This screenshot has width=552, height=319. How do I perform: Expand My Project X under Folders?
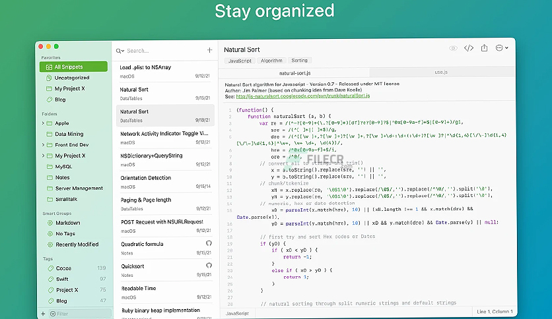[43, 156]
